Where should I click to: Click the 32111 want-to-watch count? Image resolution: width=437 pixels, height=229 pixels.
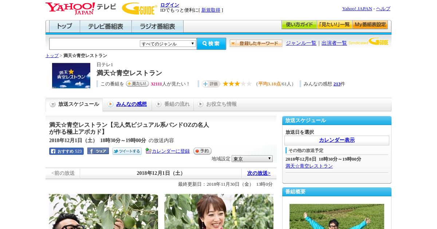pos(156,84)
